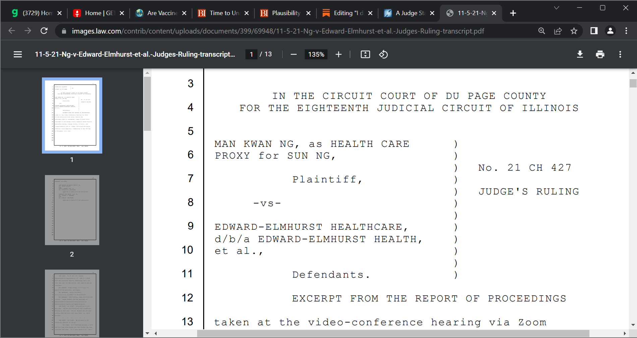Image resolution: width=637 pixels, height=338 pixels.
Task: Click document scroll-left arrow
Action: 156,333
